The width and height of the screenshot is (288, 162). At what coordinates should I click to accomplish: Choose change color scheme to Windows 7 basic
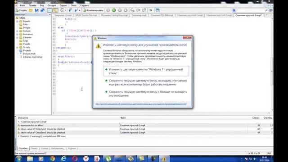(x=146, y=71)
